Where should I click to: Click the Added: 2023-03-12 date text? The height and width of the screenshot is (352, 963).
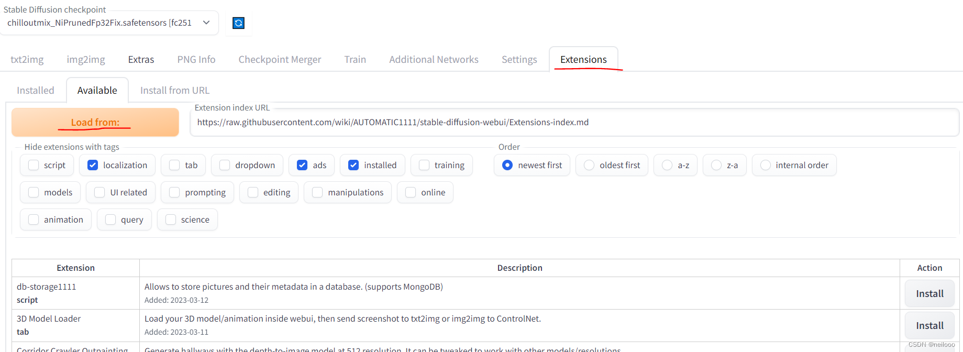pos(176,301)
